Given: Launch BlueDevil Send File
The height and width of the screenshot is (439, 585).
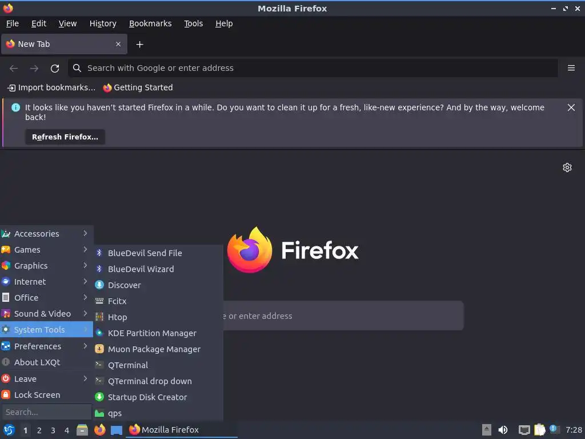Looking at the screenshot, I should point(158,253).
